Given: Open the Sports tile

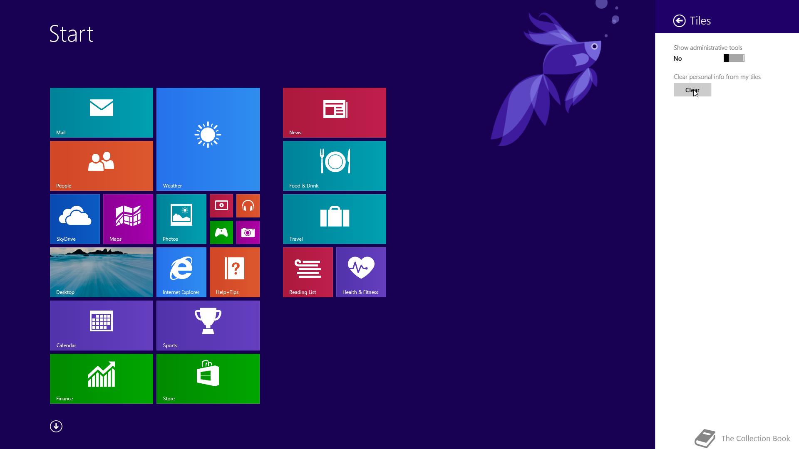Looking at the screenshot, I should (x=208, y=326).
